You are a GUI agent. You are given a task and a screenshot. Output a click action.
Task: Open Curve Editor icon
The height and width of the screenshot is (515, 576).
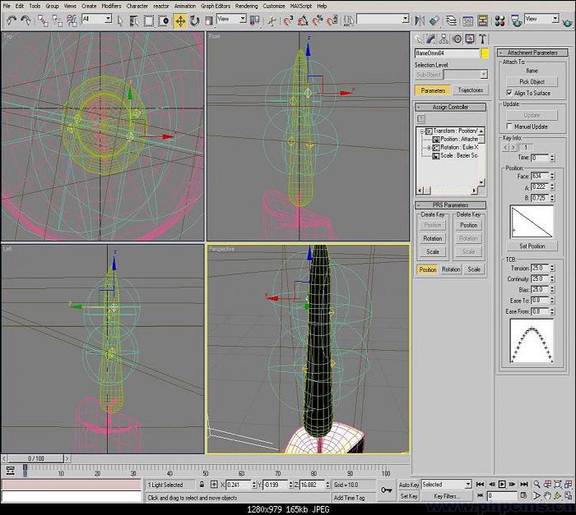point(467,21)
